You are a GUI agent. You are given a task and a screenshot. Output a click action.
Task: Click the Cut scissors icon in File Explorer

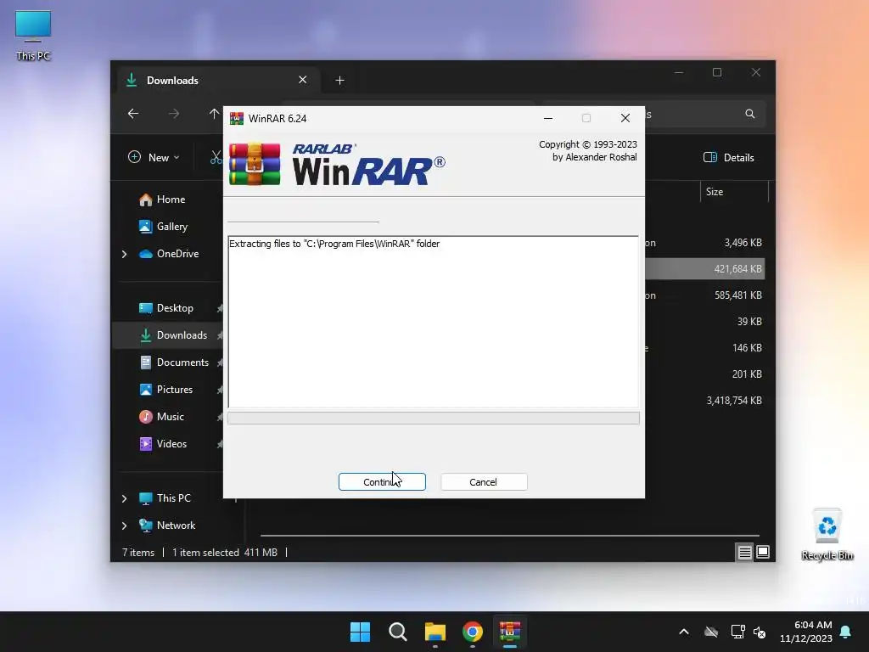coord(216,157)
